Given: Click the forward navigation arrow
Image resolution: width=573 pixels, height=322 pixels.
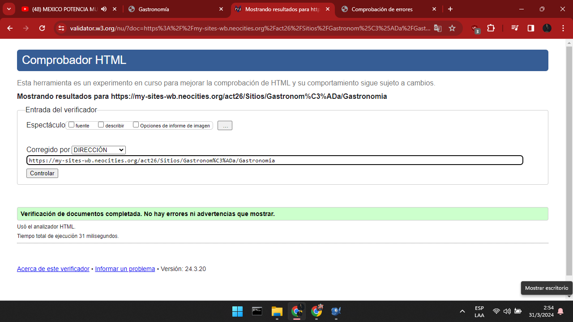Looking at the screenshot, I should point(26,28).
